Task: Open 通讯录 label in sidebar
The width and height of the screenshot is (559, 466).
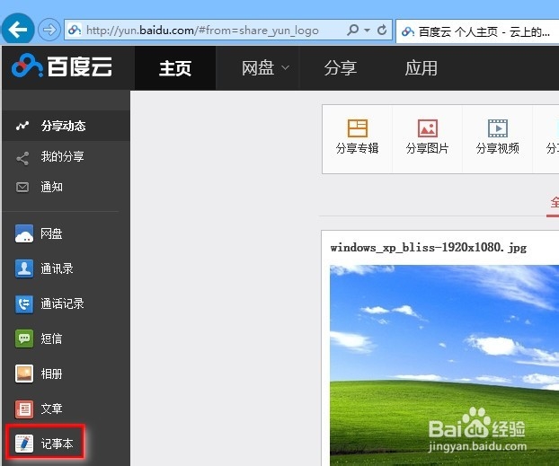Action: click(x=57, y=268)
